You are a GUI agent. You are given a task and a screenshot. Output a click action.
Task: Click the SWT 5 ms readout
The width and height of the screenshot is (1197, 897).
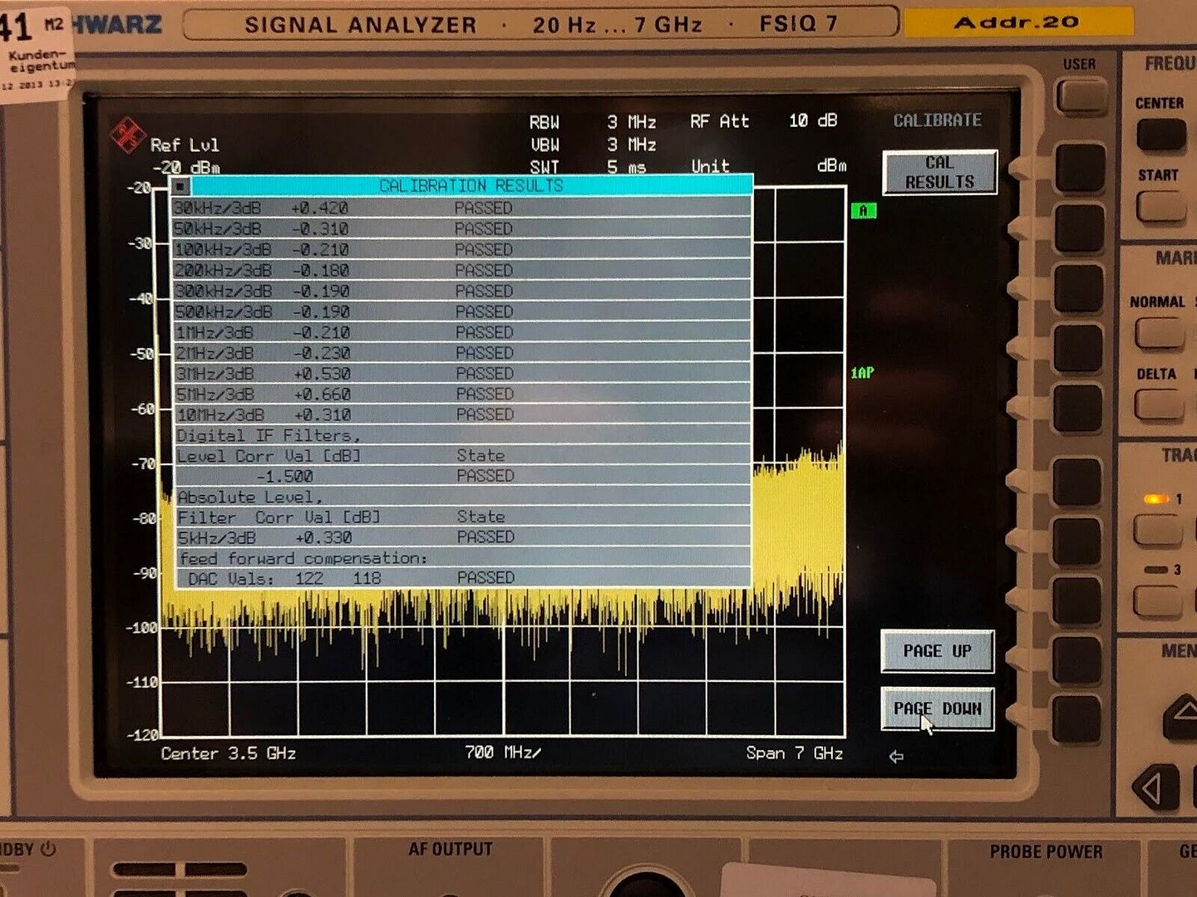coord(588,167)
